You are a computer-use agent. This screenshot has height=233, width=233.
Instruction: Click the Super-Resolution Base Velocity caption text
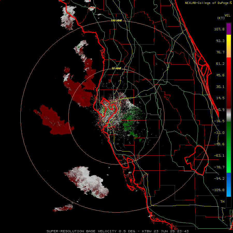pos(118,231)
